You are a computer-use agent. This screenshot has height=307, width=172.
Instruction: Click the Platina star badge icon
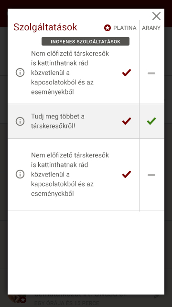pyautogui.click(x=107, y=28)
